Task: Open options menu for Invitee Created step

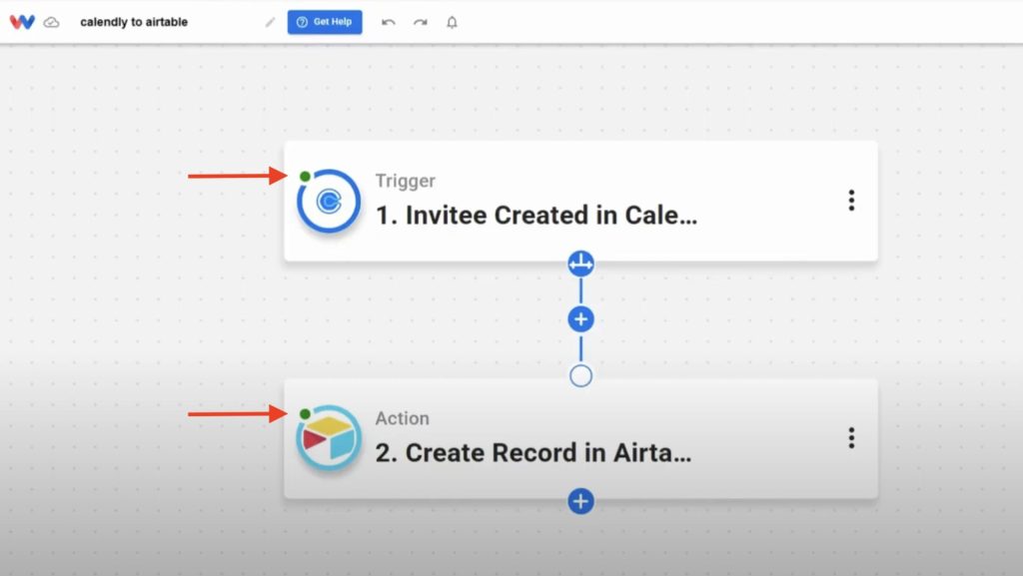Action: (x=851, y=200)
